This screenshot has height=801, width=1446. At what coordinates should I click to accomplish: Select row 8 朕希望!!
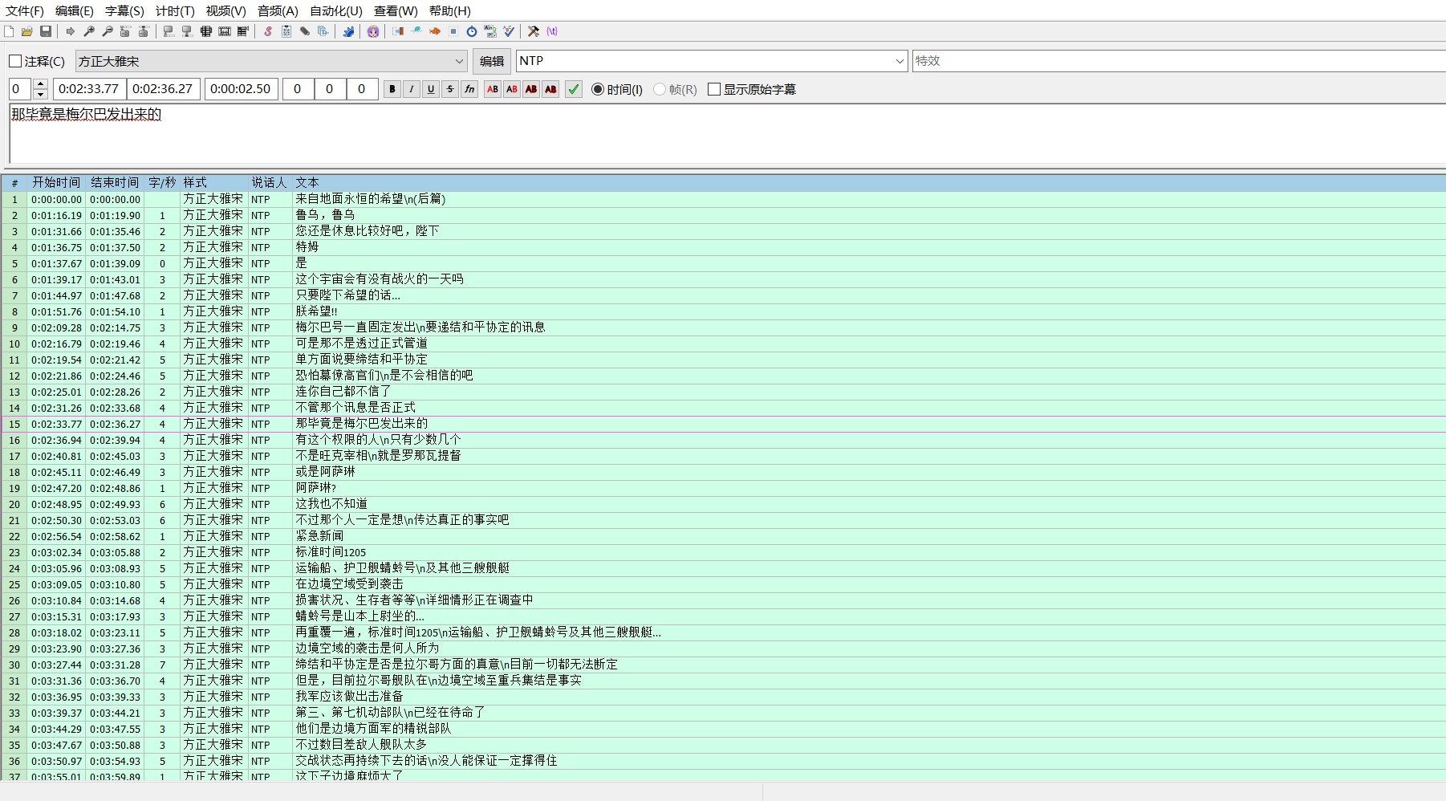(x=723, y=311)
